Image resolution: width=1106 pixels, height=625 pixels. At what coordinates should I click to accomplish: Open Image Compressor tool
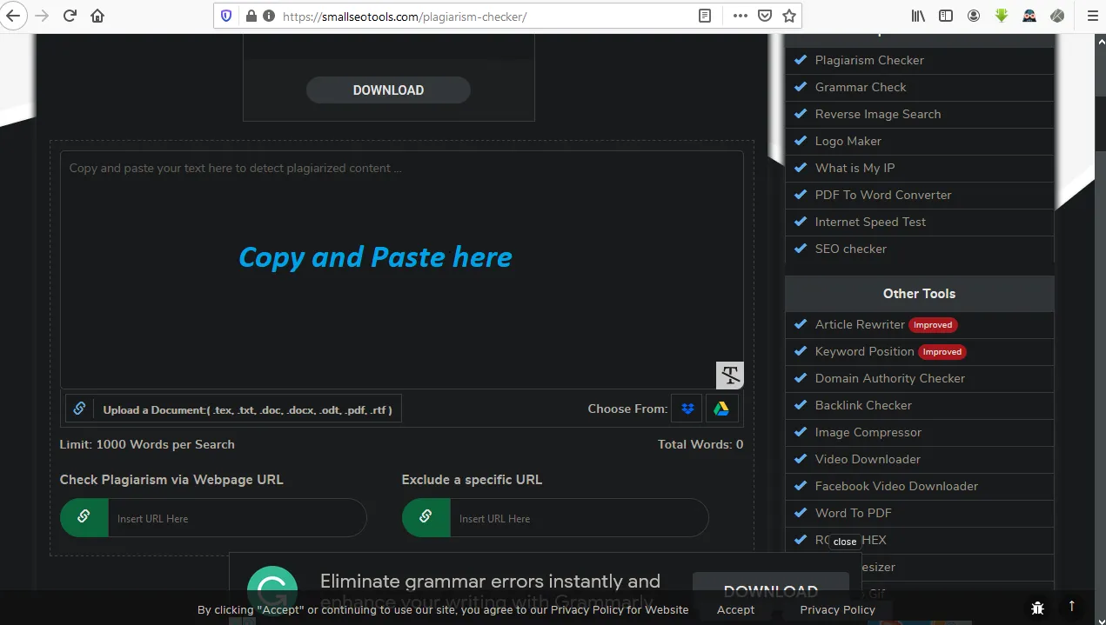coord(868,432)
